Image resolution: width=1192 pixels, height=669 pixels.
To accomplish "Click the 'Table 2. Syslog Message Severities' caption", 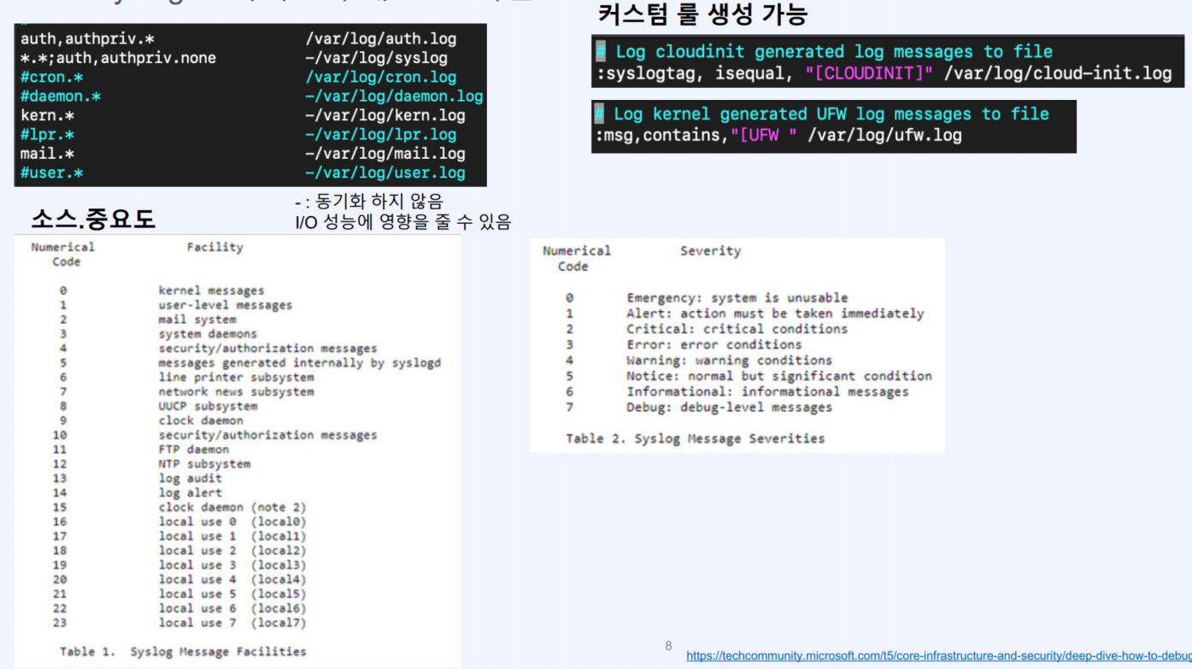I will pyautogui.click(x=696, y=438).
